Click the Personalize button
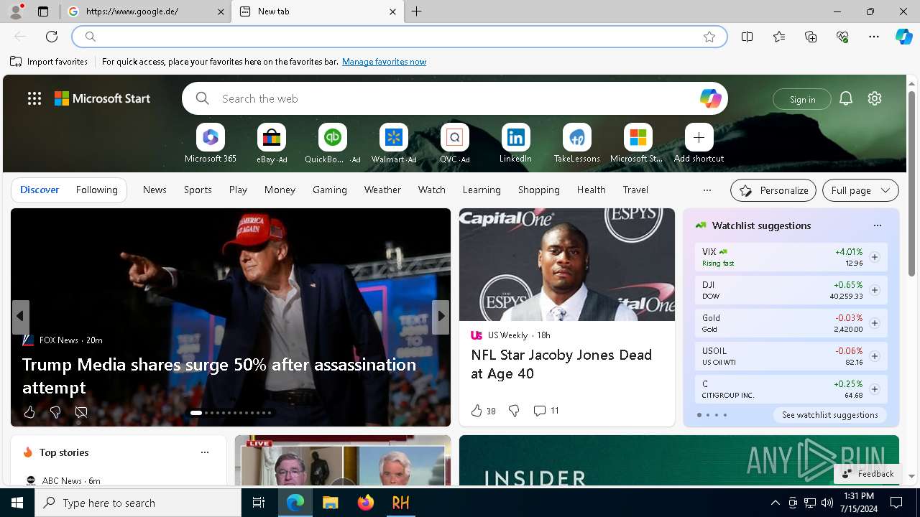The height and width of the screenshot is (517, 920). pos(773,190)
